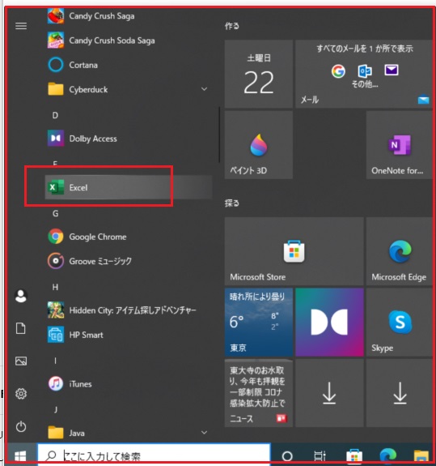Open the Paint 3D tile
This screenshot has height=466, width=436.
pyautogui.click(x=259, y=145)
